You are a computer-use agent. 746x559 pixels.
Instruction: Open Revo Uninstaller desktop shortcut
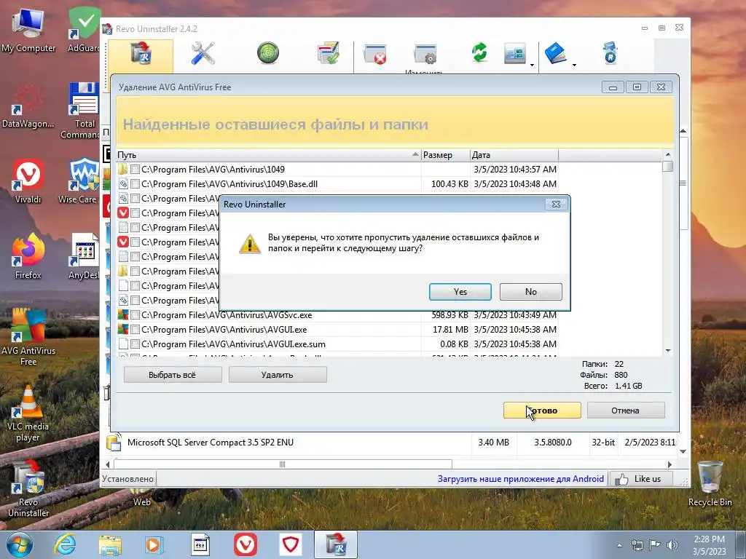28,490
